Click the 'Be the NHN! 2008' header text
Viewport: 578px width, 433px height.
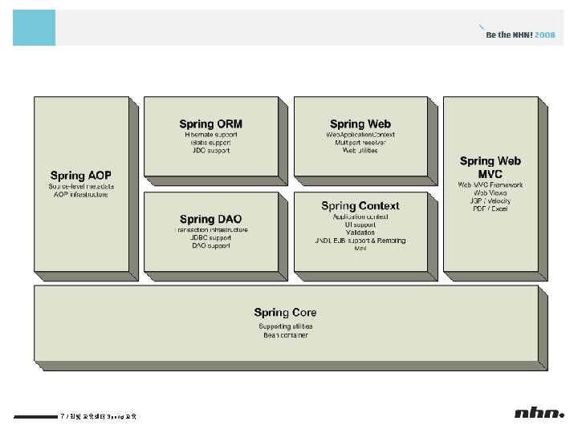pos(520,35)
